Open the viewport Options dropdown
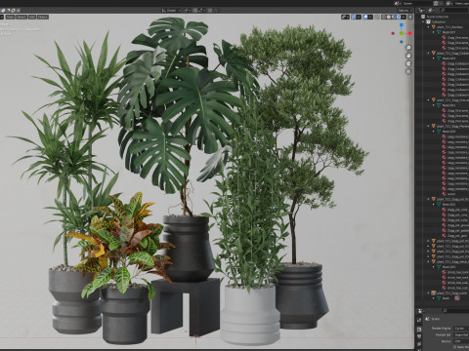The width and height of the screenshot is (469, 351). (405, 11)
